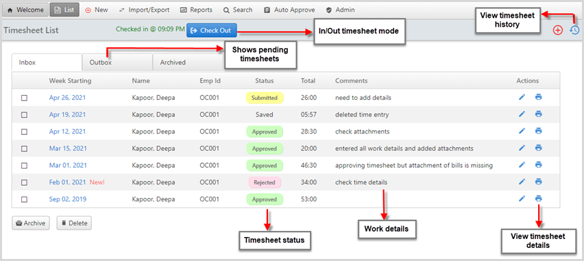584x261 pixels.
Task: Open the Auto Approve menu
Action: [x=289, y=10]
